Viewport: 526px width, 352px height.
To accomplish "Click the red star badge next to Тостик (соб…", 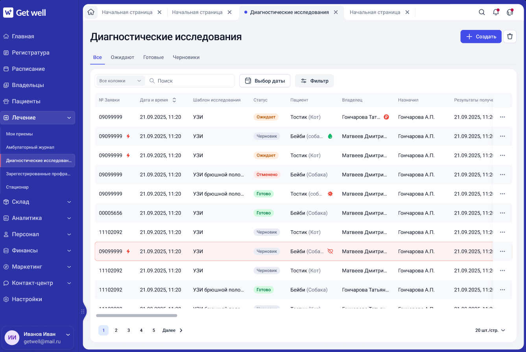I will (330, 194).
